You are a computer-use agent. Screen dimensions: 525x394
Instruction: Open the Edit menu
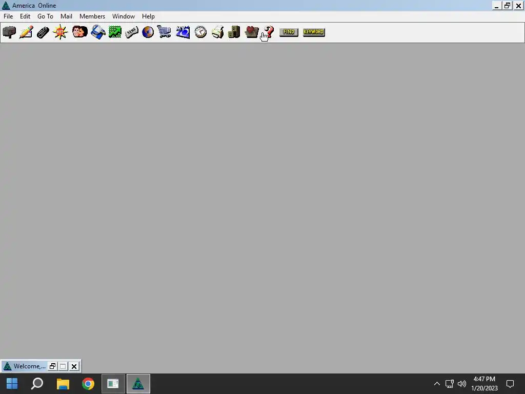click(25, 16)
